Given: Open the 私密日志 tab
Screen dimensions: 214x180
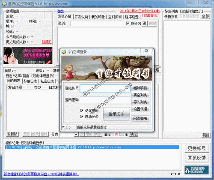Looking at the screenshot, I should tap(47, 81).
